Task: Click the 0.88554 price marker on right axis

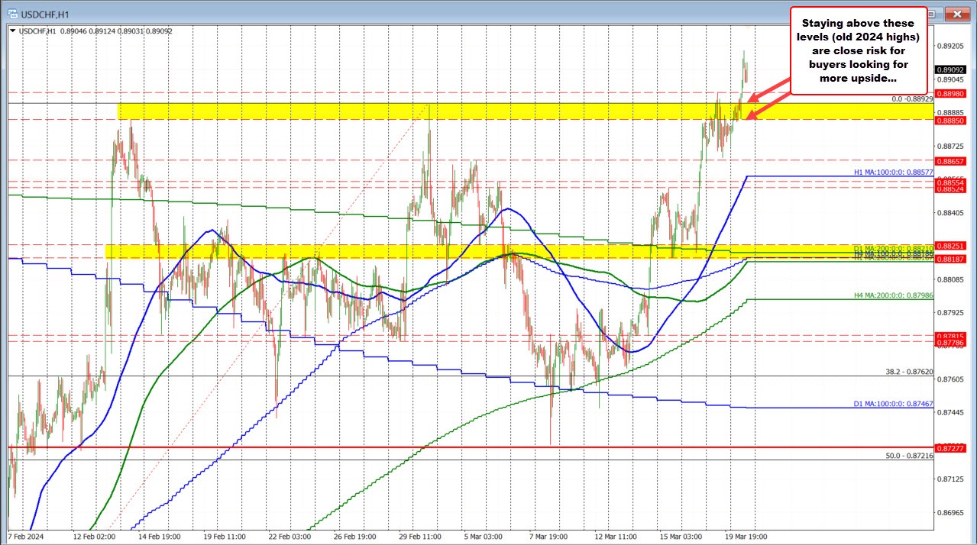Action: 950,183
